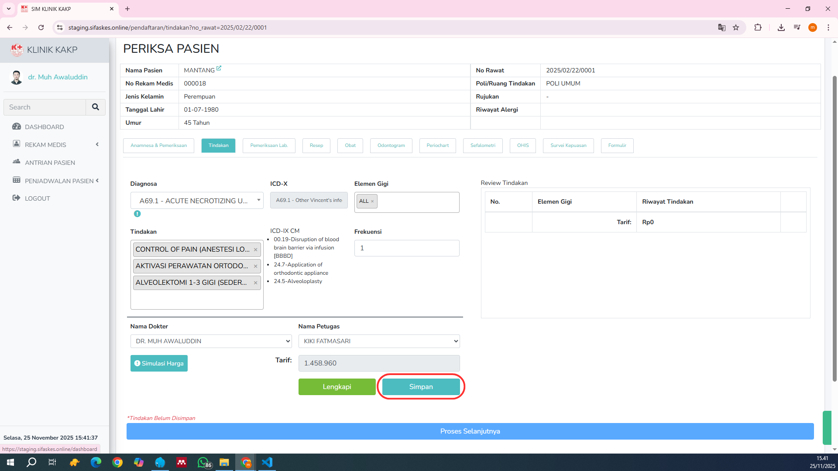Click the Logout icon in sidebar
Viewport: 838px width, 471px height.
pos(17,198)
